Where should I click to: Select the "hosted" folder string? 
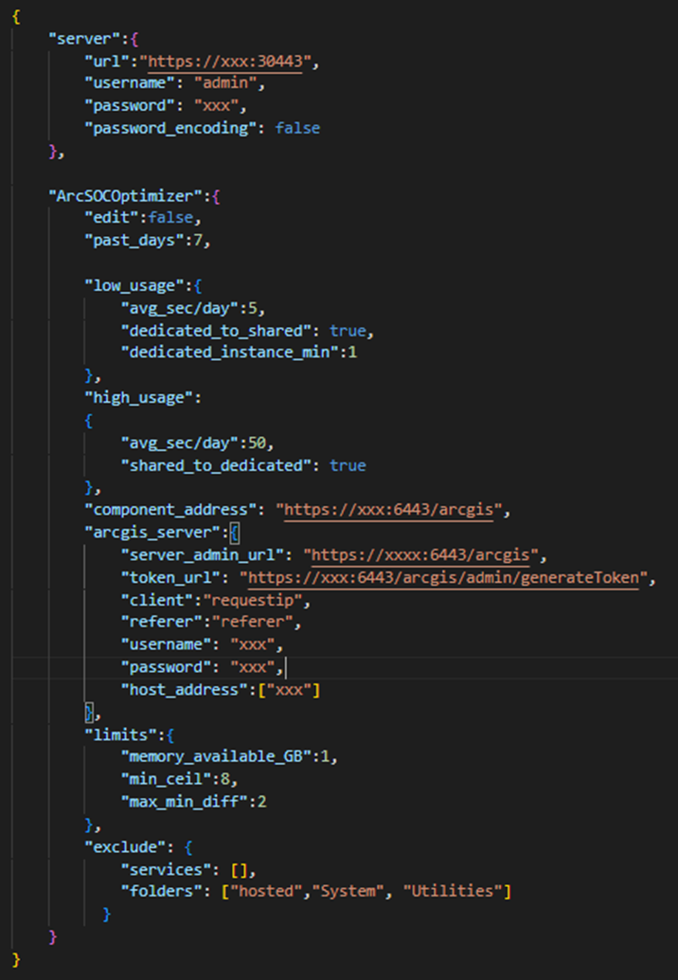point(266,891)
